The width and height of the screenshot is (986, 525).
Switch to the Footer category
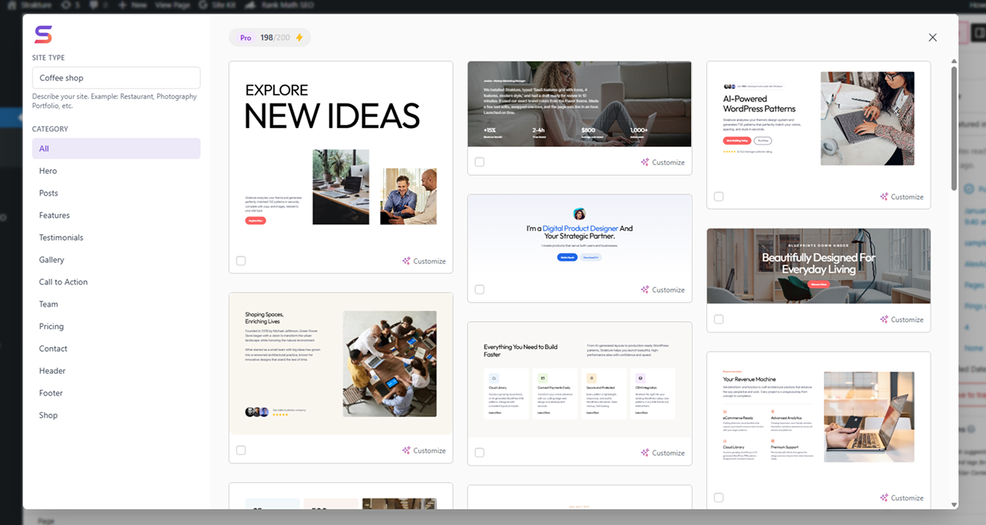[116, 394]
